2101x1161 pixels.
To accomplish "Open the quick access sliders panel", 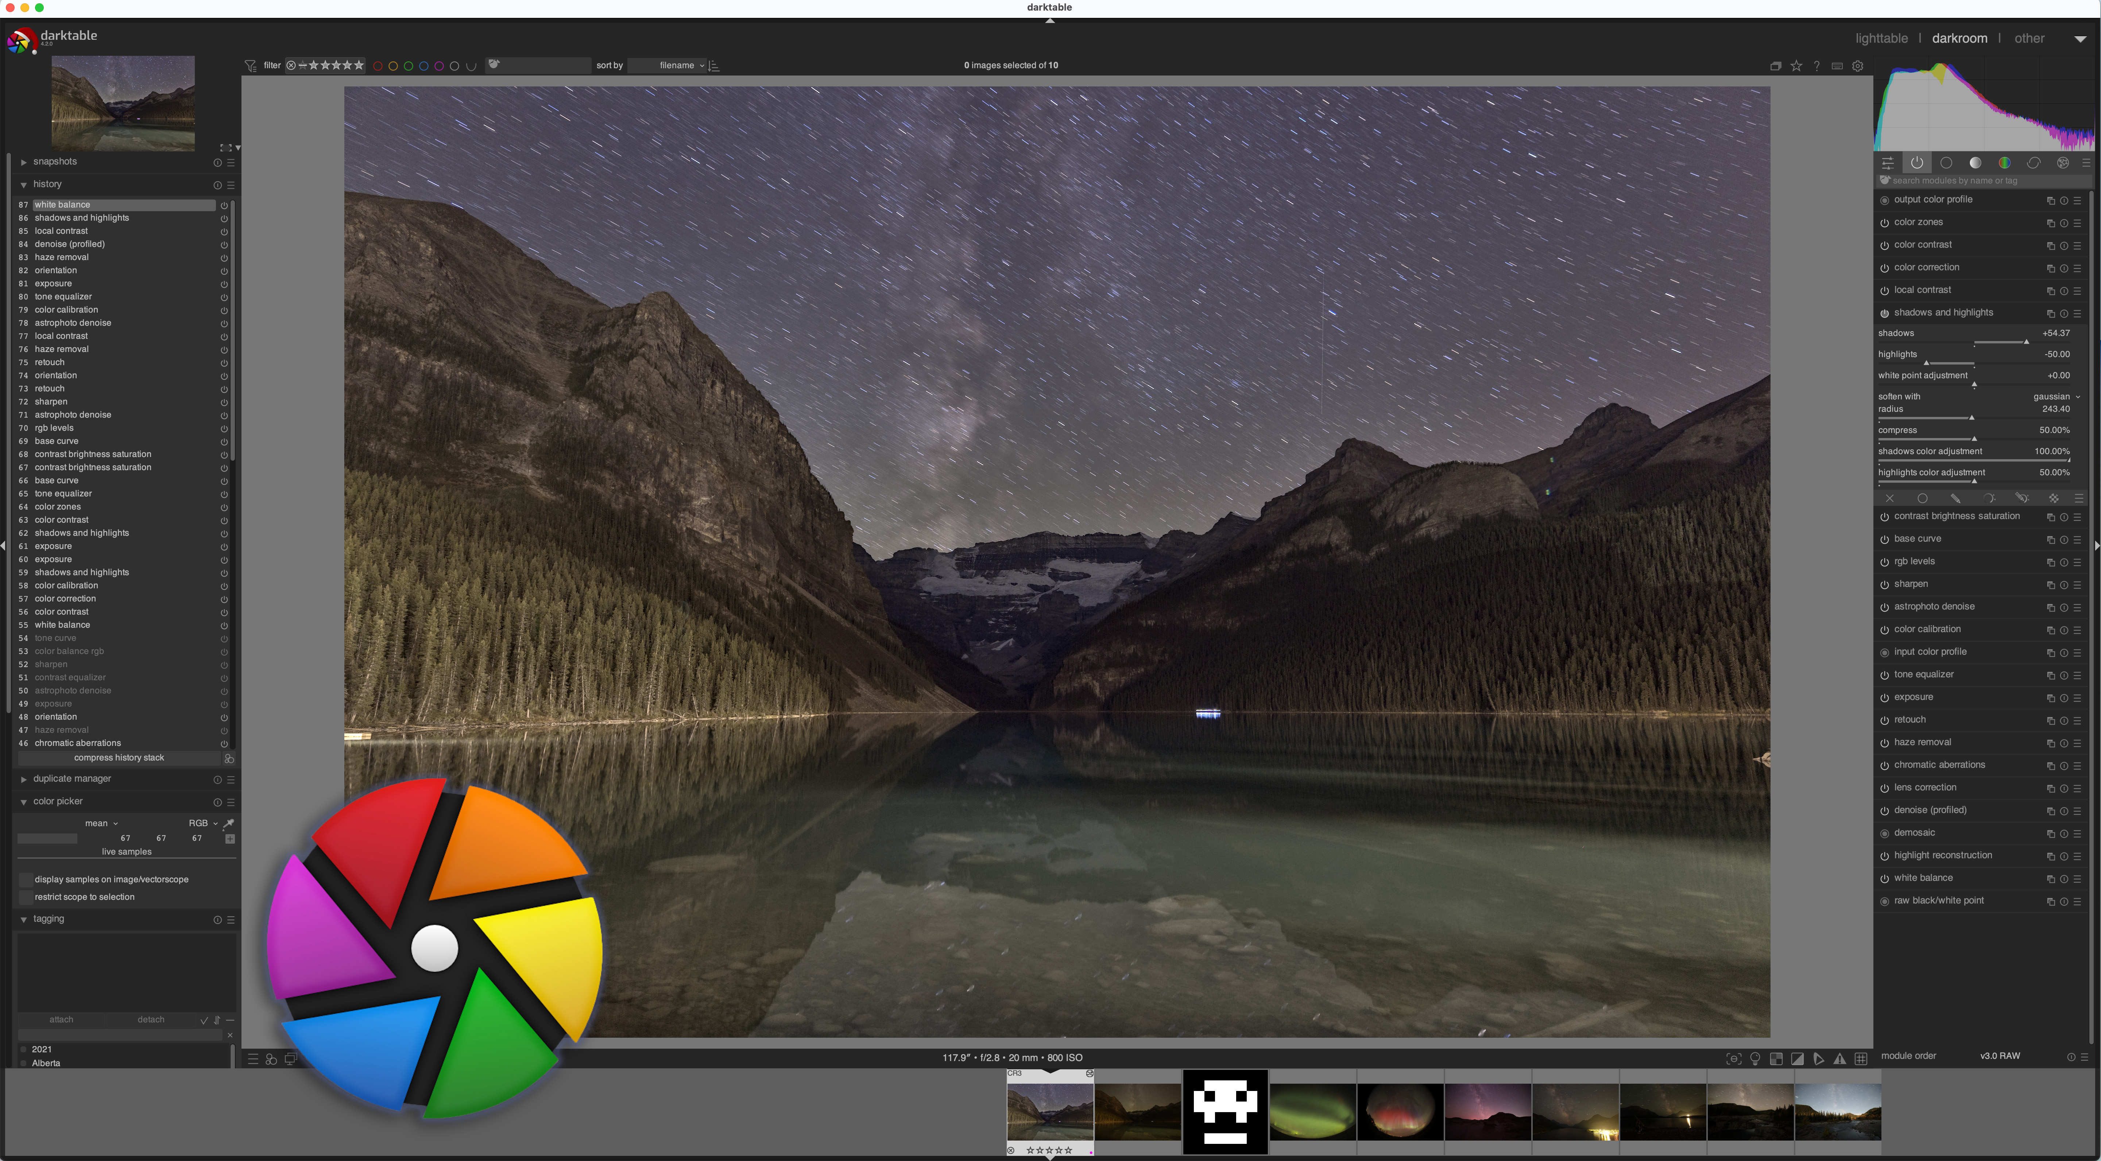I will pyautogui.click(x=1887, y=163).
